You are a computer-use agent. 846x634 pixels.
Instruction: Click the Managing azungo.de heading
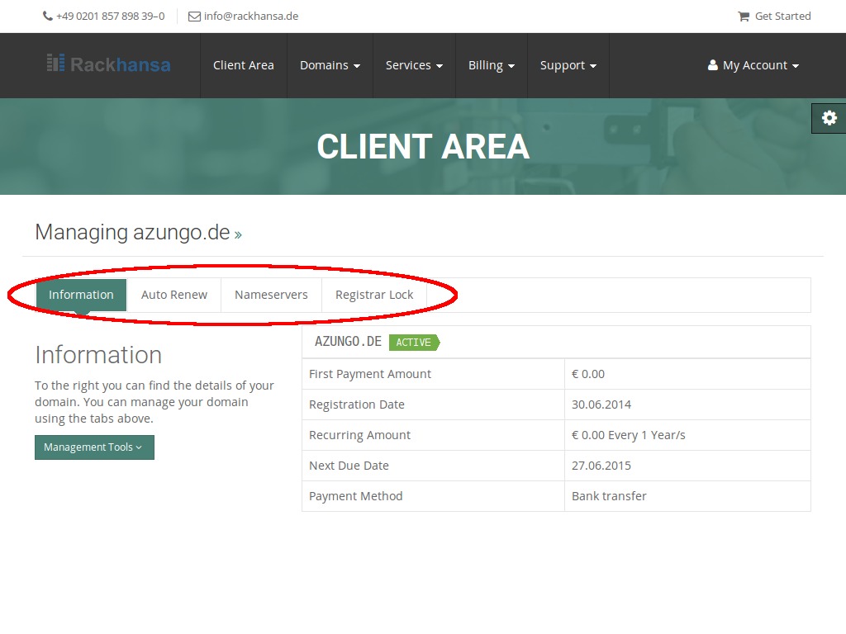(x=132, y=232)
